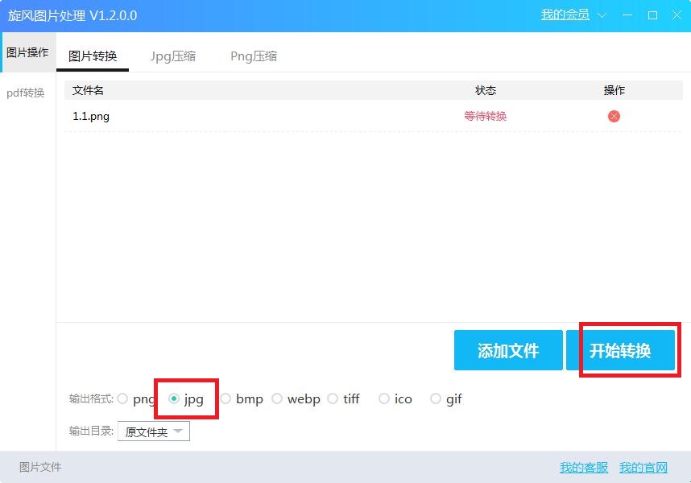Select jpg output format radio button
The height and width of the screenshot is (483, 691).
[x=174, y=398]
